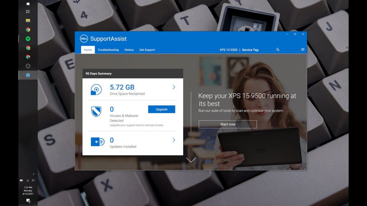This screenshot has height=206, width=367.
Task: Open the SupportAssist settings gear
Action: tap(302, 49)
